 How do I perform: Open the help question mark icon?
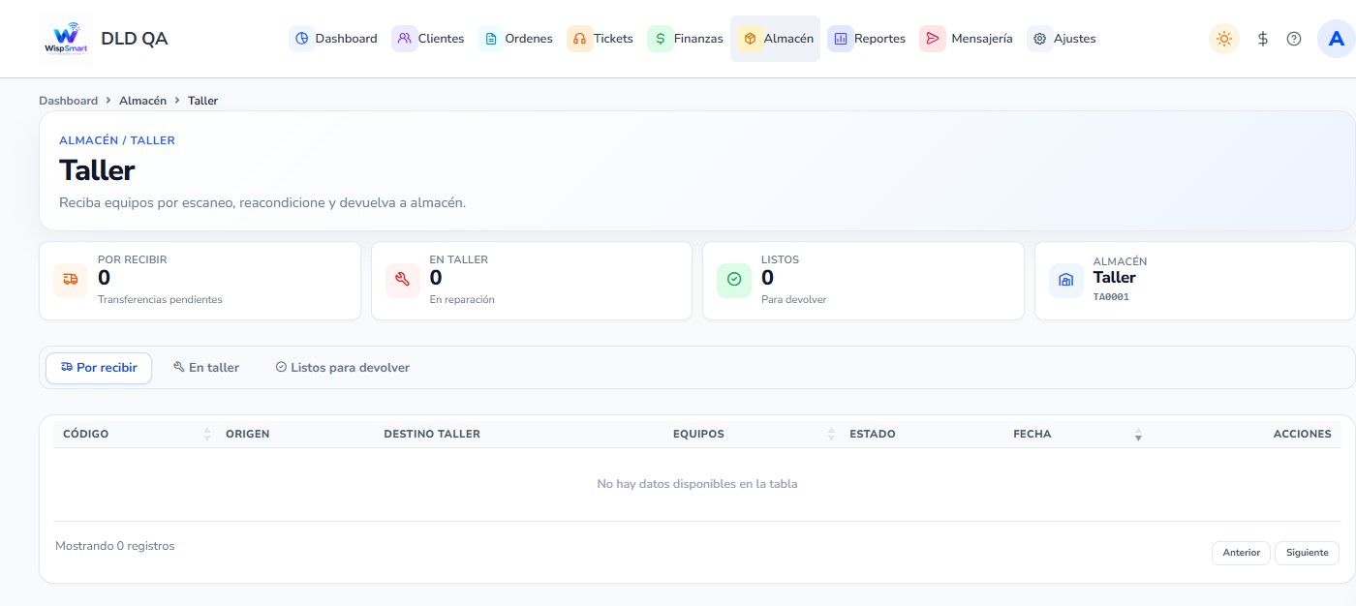1294,39
